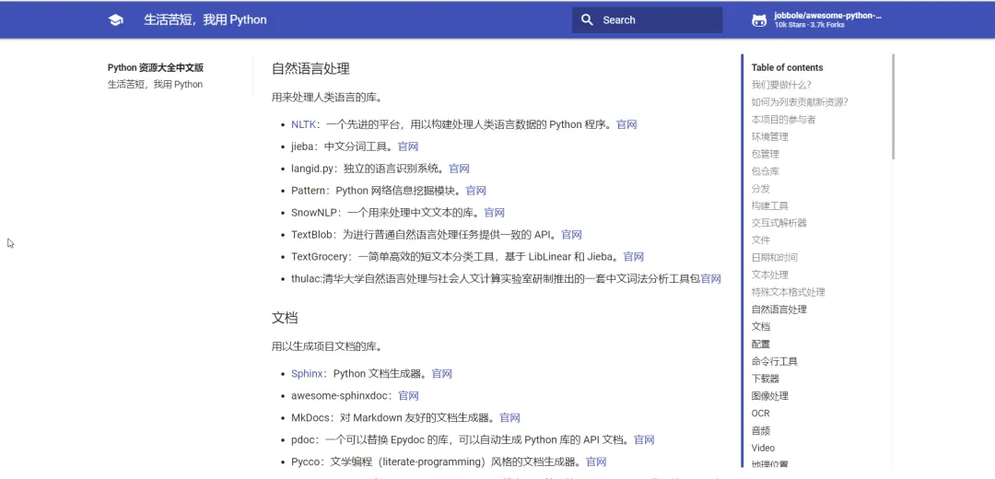Image resolution: width=995 pixels, height=479 pixels.
Task: Open 官网 link for langid.py
Action: pyautogui.click(x=459, y=169)
